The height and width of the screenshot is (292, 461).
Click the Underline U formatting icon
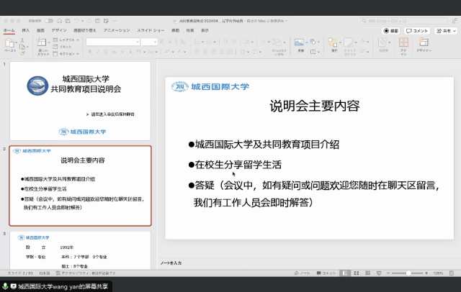pos(106,52)
